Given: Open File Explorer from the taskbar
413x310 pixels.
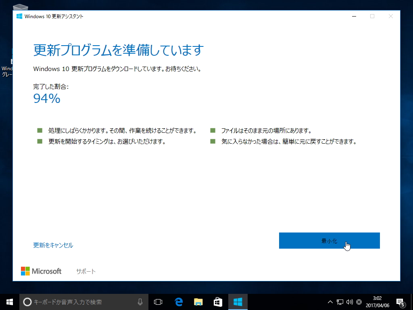Looking at the screenshot, I should [198, 302].
